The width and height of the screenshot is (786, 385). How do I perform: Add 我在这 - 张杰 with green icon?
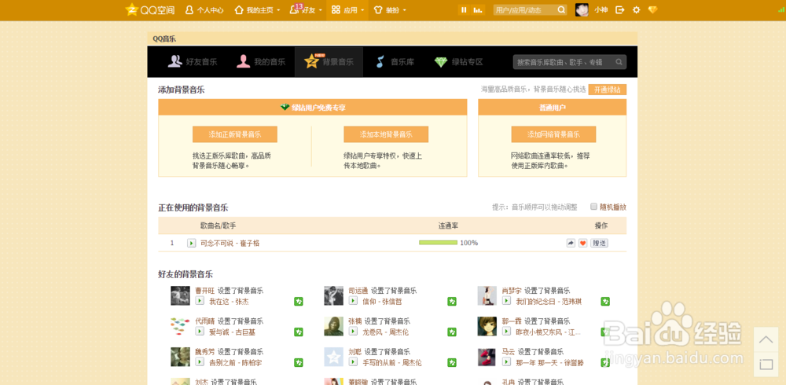click(x=298, y=301)
